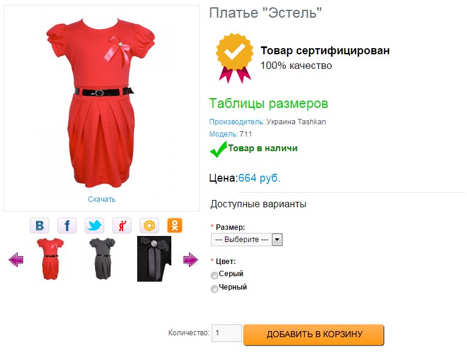Click the left purple gallery arrow
The image size is (467, 353).
click(16, 260)
